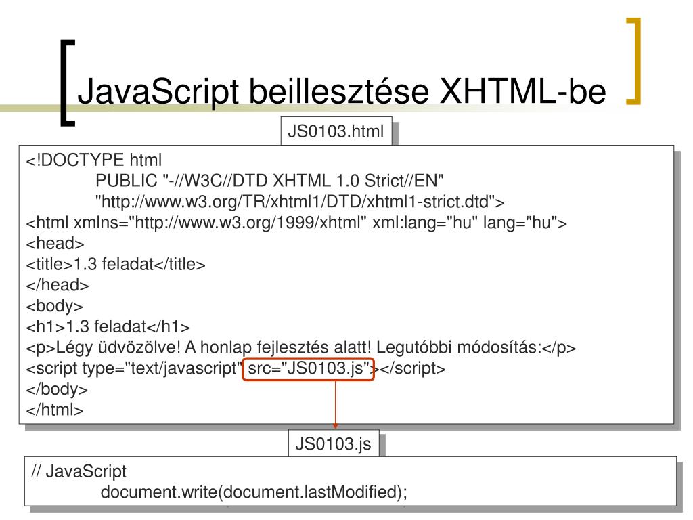Click the PUBLIC "-//W3C//DTD XHTML 1.0 Strict//EN" line

[x=269, y=181]
